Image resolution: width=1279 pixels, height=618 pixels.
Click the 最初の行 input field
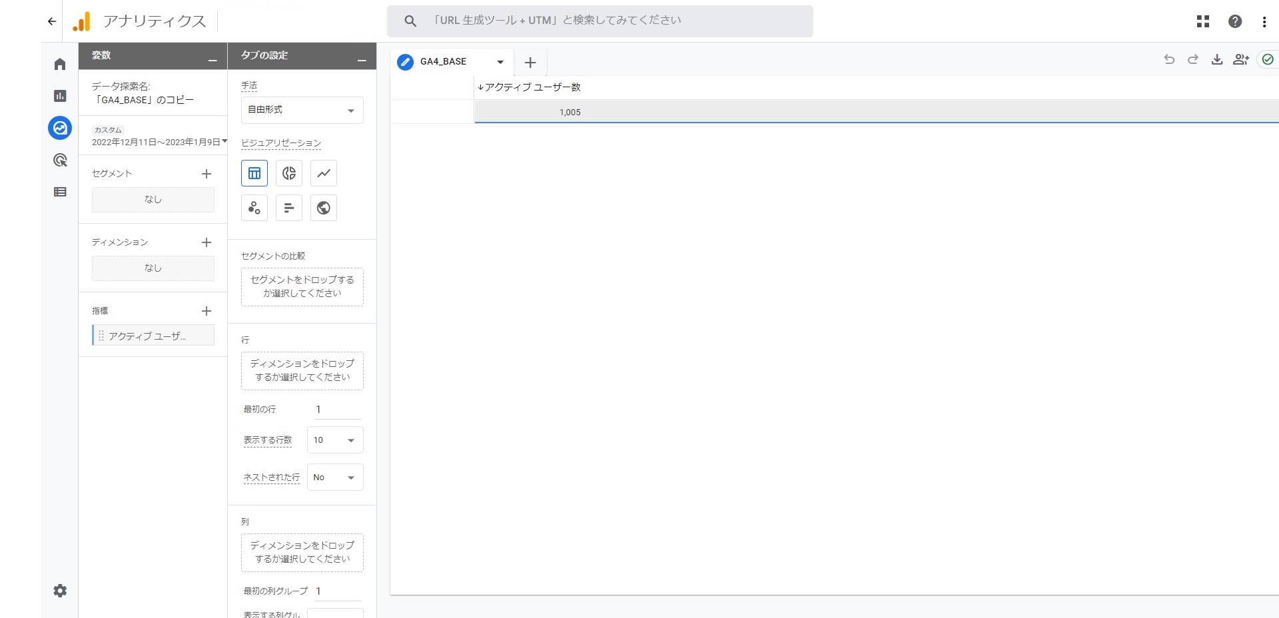[336, 410]
